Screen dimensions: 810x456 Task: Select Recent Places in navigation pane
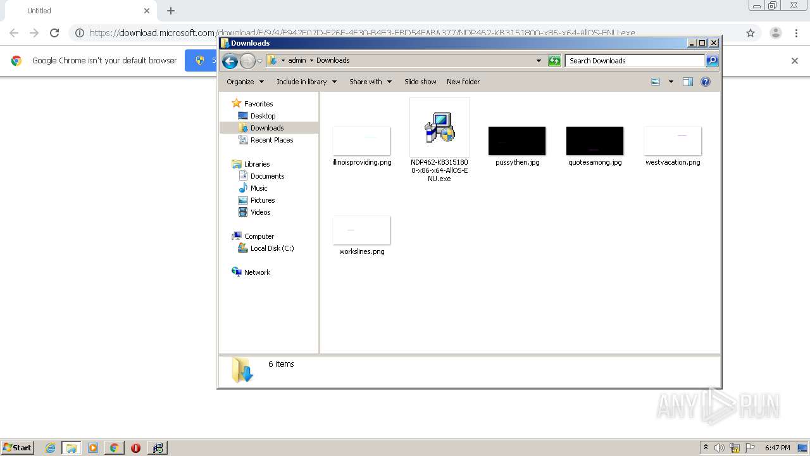click(271, 140)
